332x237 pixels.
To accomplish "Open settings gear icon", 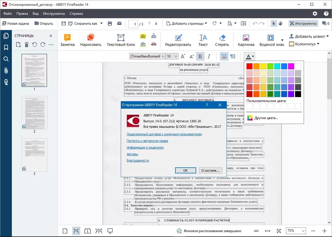I will click(315, 14).
